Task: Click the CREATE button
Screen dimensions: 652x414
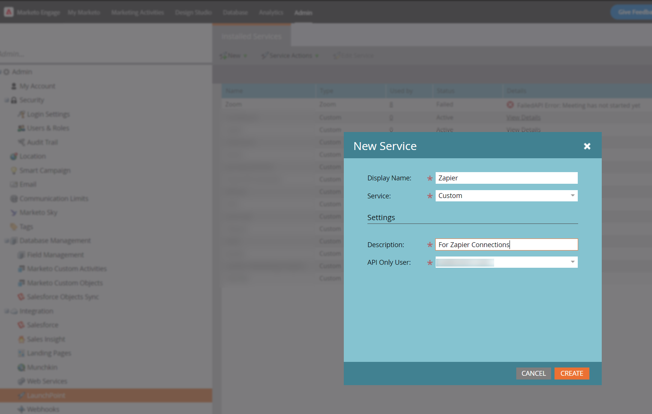Action: (x=572, y=373)
